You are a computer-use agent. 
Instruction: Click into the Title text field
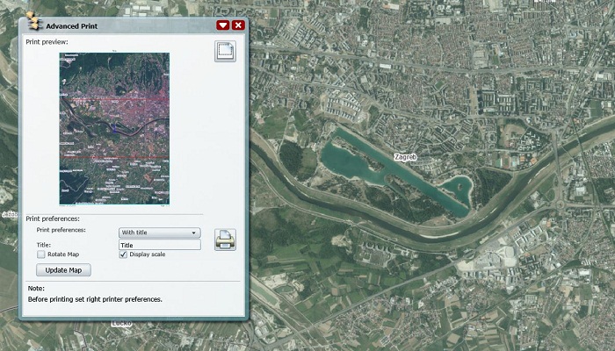(159, 245)
